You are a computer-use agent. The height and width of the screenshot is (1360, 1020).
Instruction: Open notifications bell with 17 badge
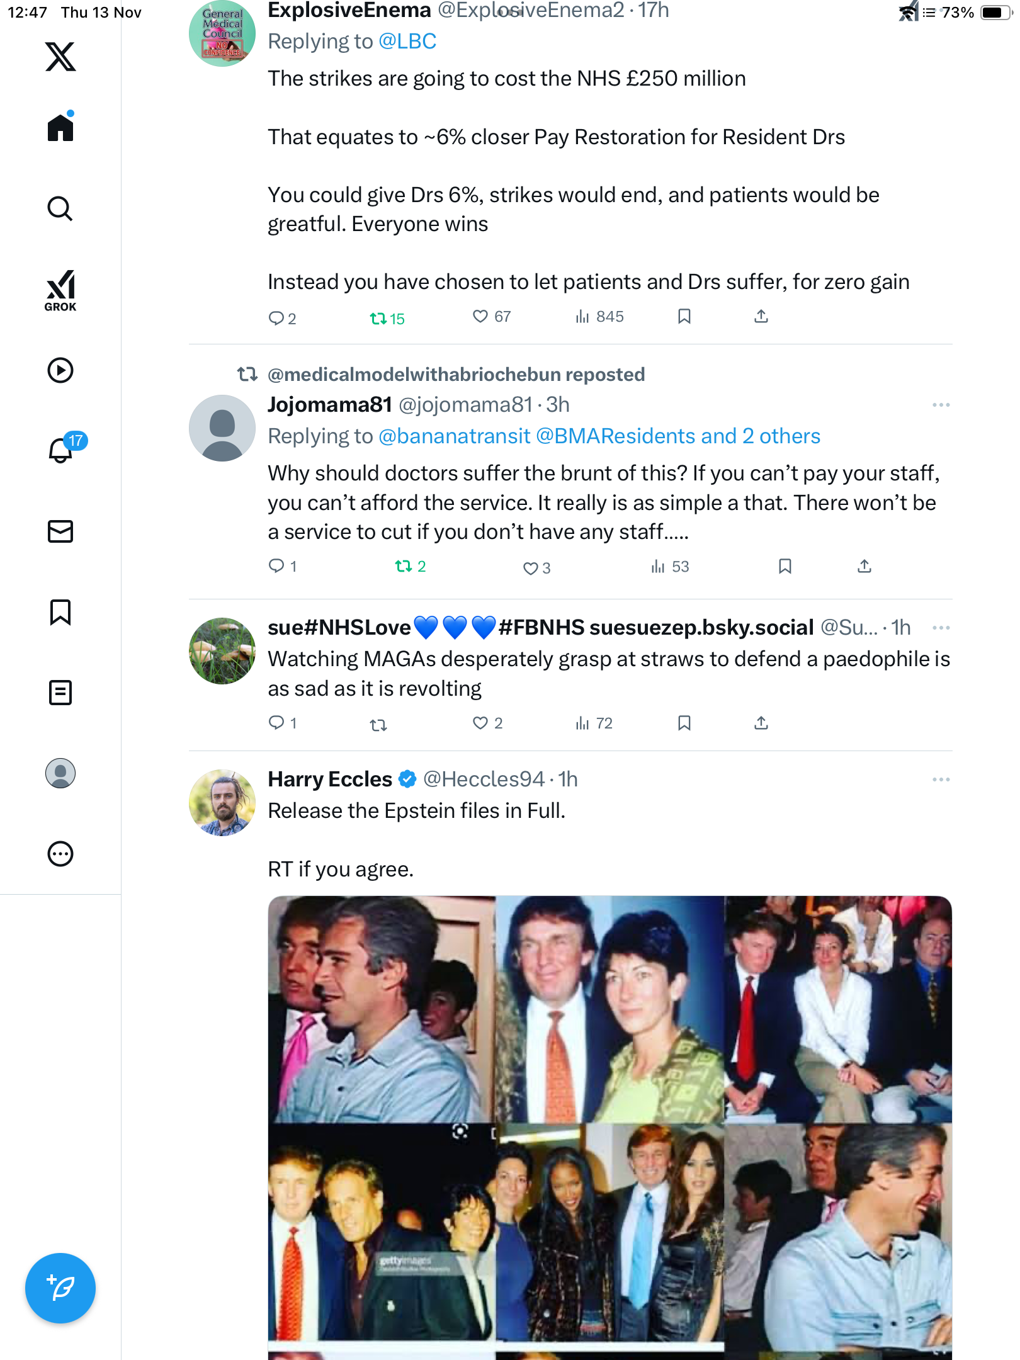[x=62, y=450]
